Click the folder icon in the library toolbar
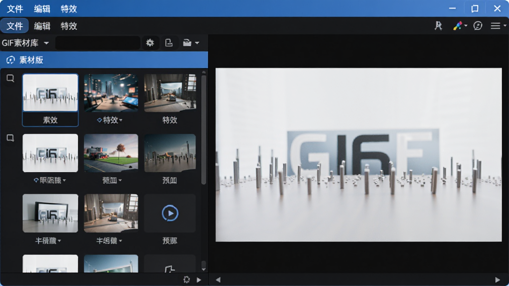Viewport: 509px width, 286px height. pos(187,43)
